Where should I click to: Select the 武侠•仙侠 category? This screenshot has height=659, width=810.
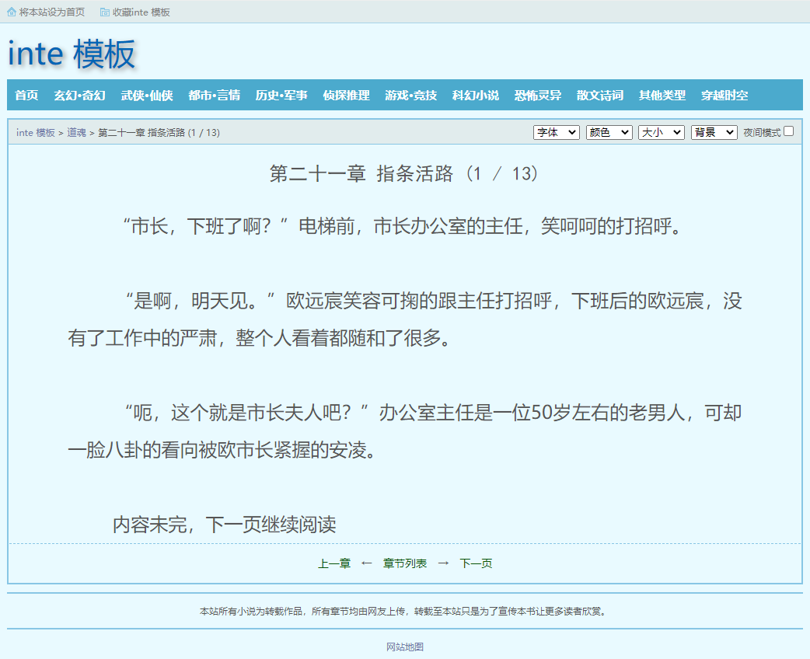[x=147, y=95]
